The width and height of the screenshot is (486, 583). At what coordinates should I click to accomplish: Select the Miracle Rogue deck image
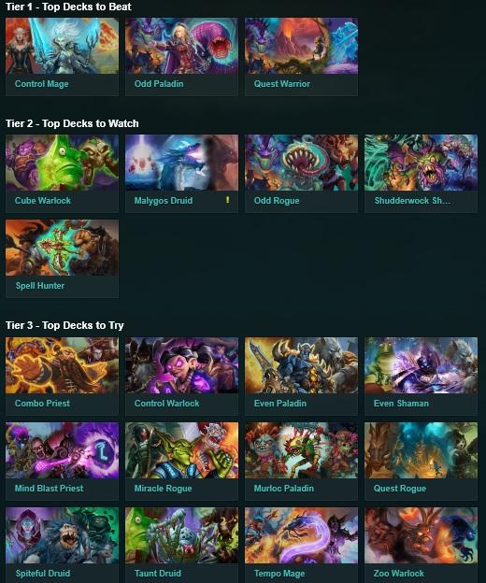click(x=182, y=450)
